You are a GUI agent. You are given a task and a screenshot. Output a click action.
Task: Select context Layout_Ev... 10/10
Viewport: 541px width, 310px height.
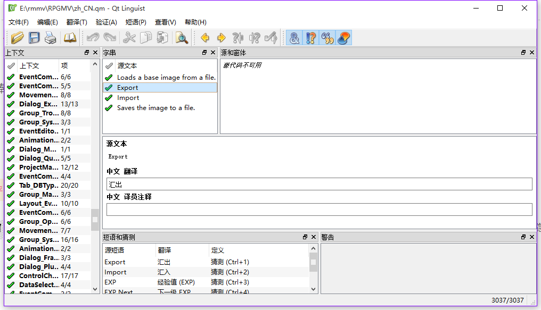tap(48, 204)
